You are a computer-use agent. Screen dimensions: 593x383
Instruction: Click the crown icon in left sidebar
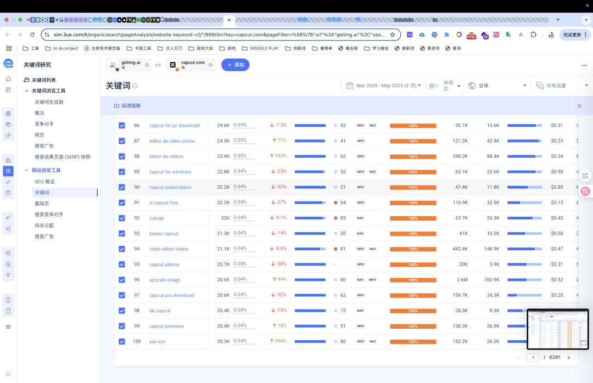point(8,326)
